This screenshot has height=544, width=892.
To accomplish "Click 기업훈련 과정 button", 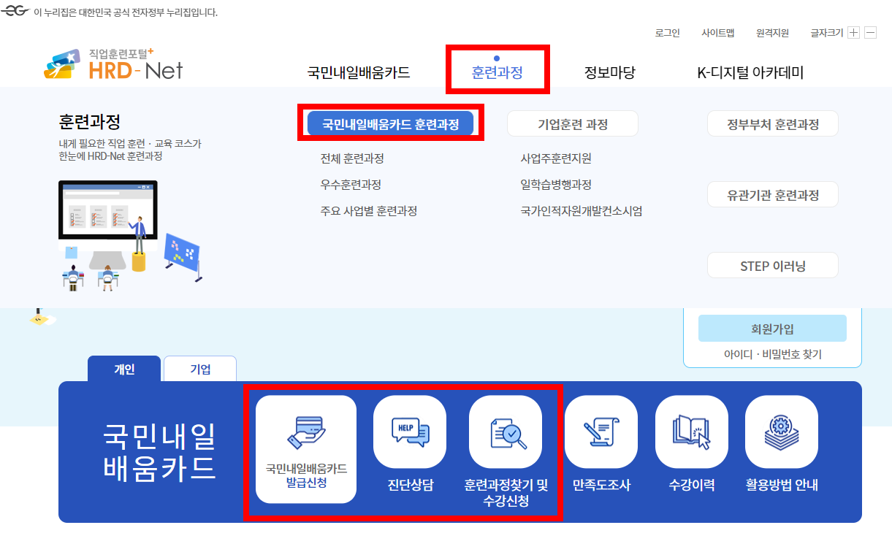I will (x=573, y=124).
